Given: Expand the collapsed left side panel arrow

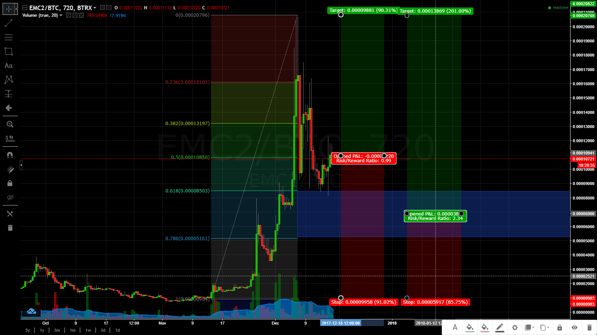Looking at the screenshot, I should (21, 165).
